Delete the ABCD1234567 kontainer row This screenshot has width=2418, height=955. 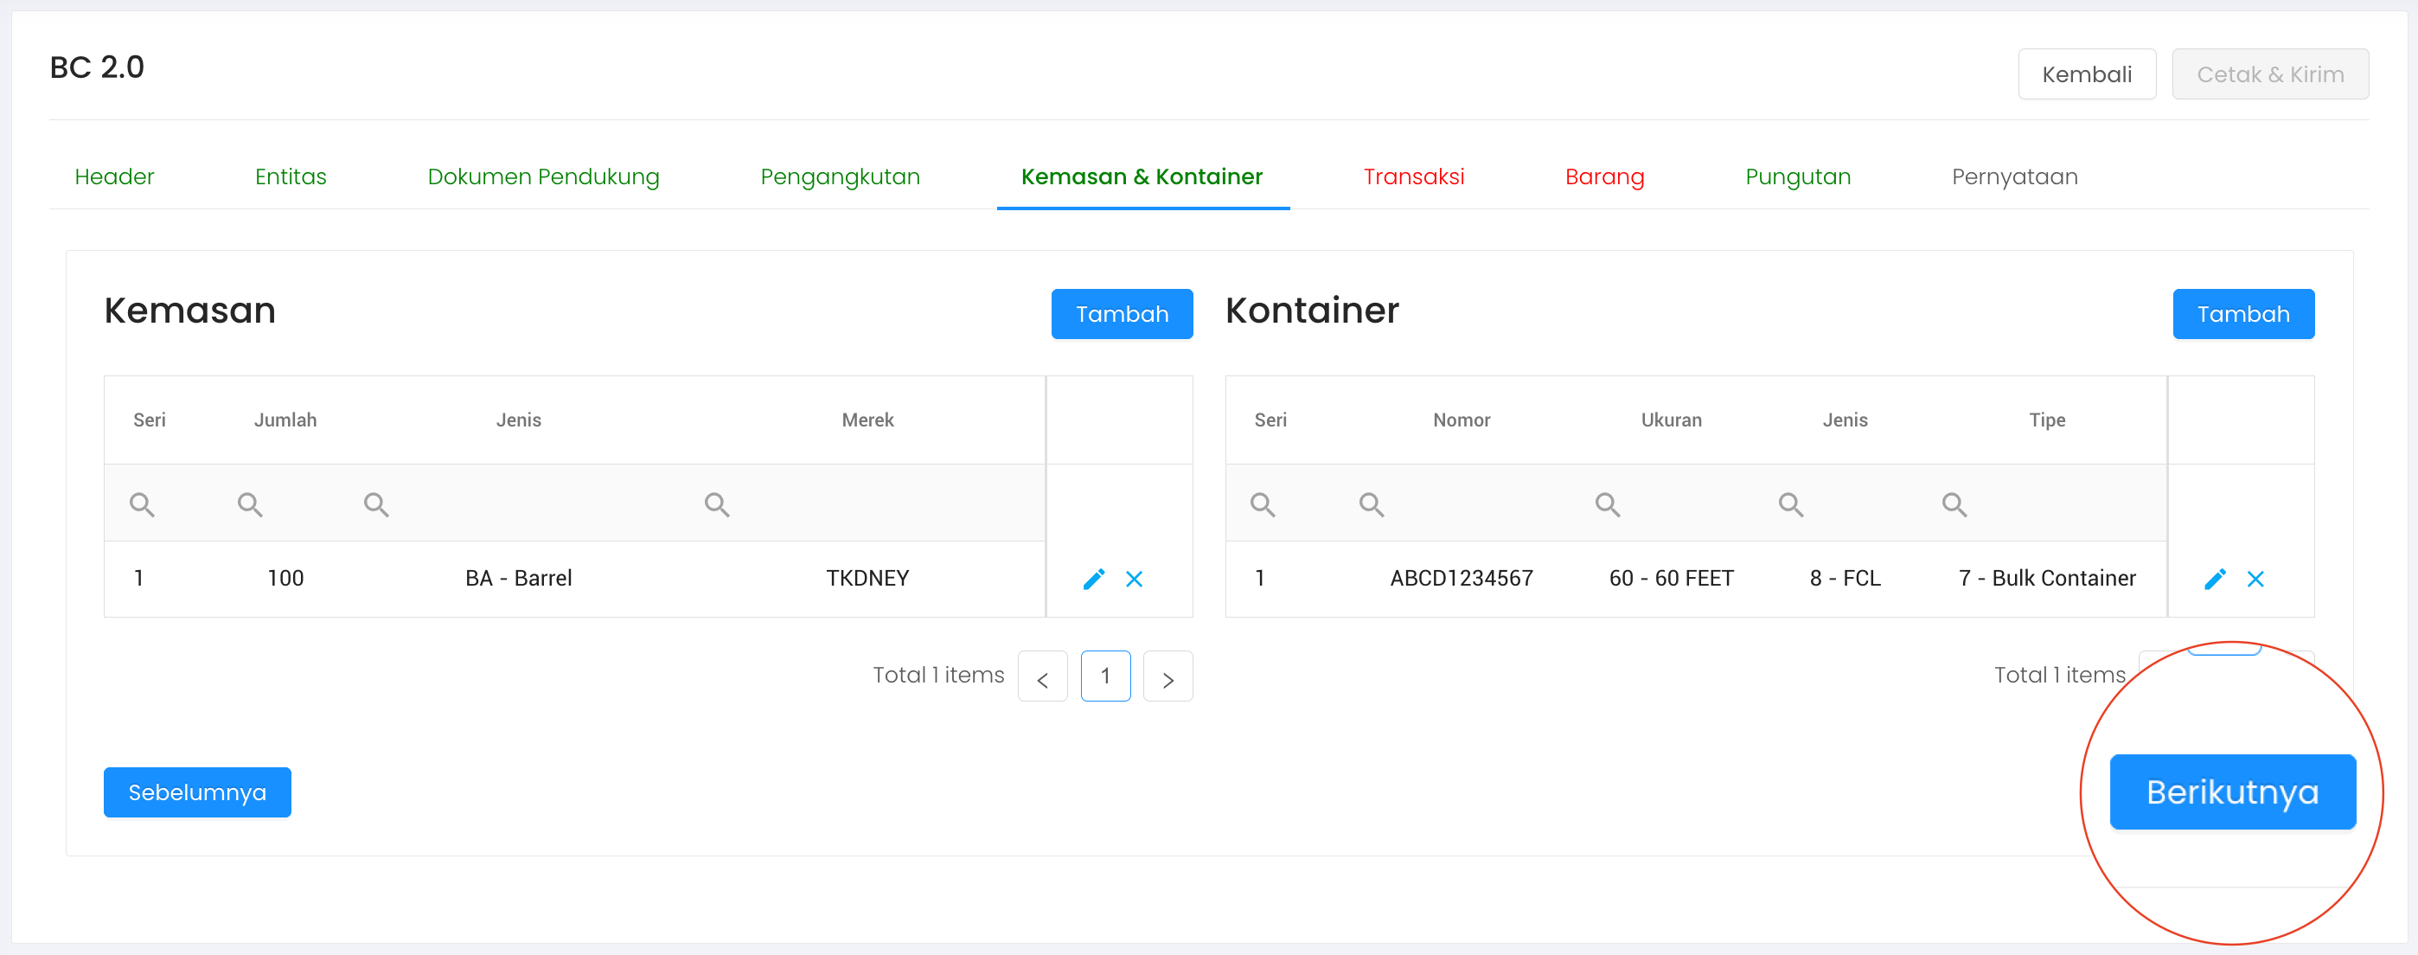2255,579
